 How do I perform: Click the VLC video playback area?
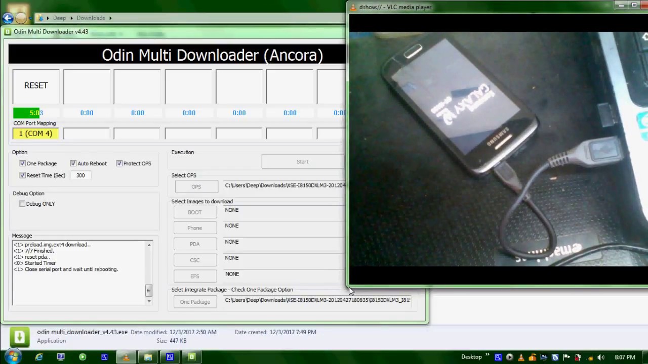(499, 149)
